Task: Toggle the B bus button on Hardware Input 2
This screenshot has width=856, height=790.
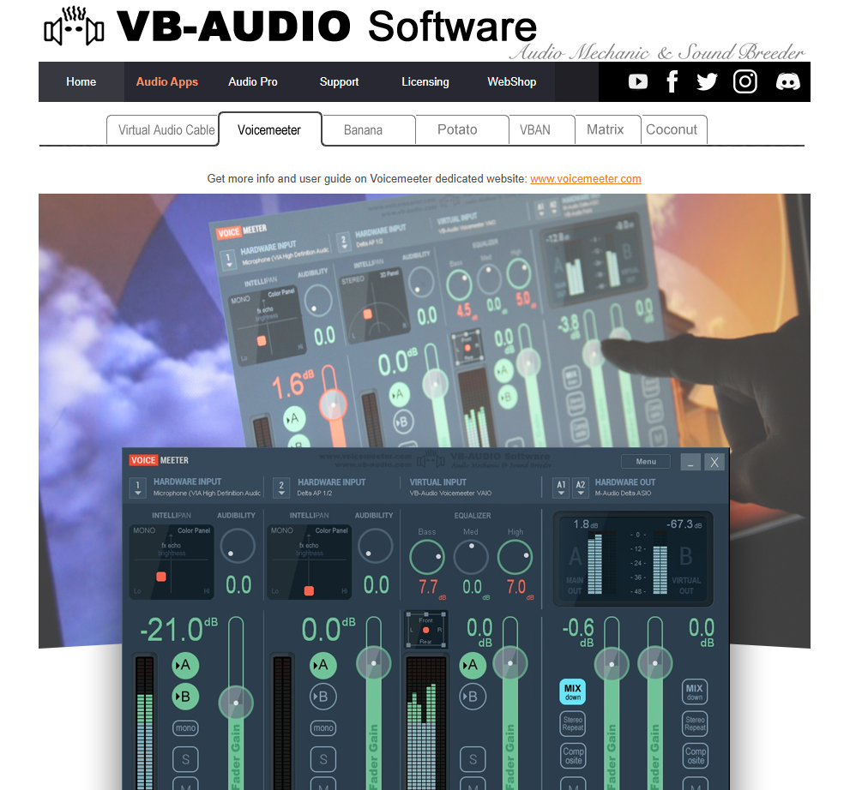Action: (323, 697)
